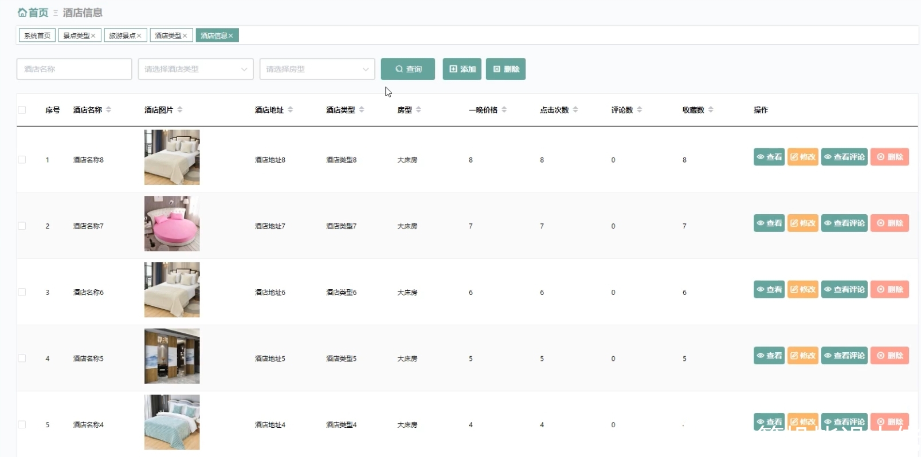Check the row checkbox for 酒店名称8
This screenshot has width=921, height=457.
(x=22, y=160)
